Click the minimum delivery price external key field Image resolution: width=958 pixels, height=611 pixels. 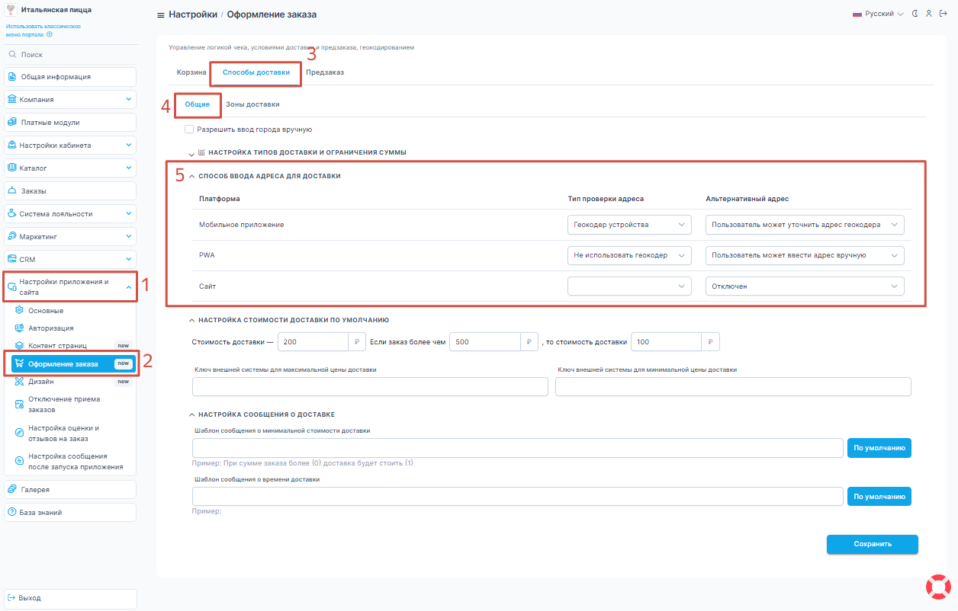733,387
